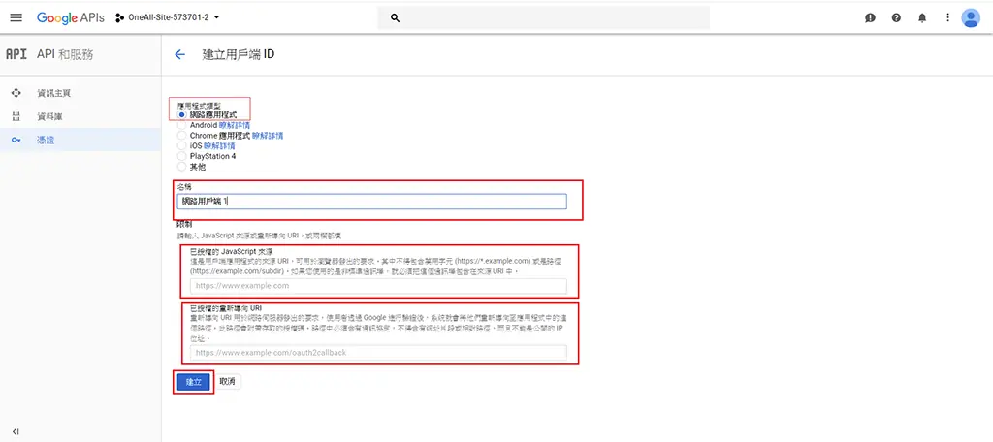
Task: Collapse the sidebar with bottom chevron
Action: 16,431
